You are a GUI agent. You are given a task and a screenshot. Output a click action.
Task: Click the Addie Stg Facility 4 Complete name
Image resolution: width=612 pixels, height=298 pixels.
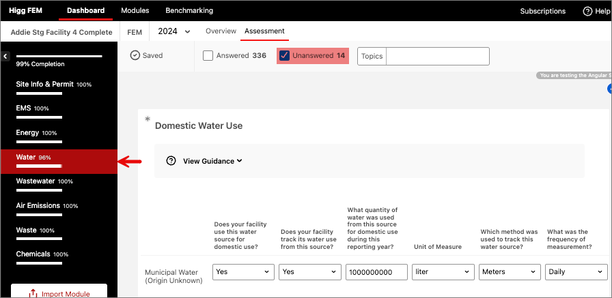[61, 32]
